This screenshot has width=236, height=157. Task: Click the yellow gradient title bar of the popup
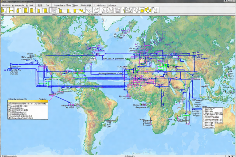(x=28, y=102)
